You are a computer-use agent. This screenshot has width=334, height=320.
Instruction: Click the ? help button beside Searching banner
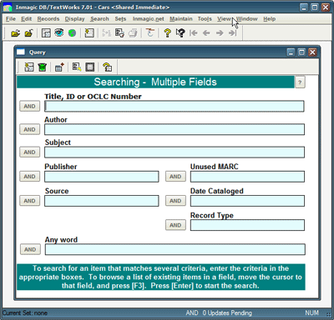pyautogui.click(x=300, y=82)
